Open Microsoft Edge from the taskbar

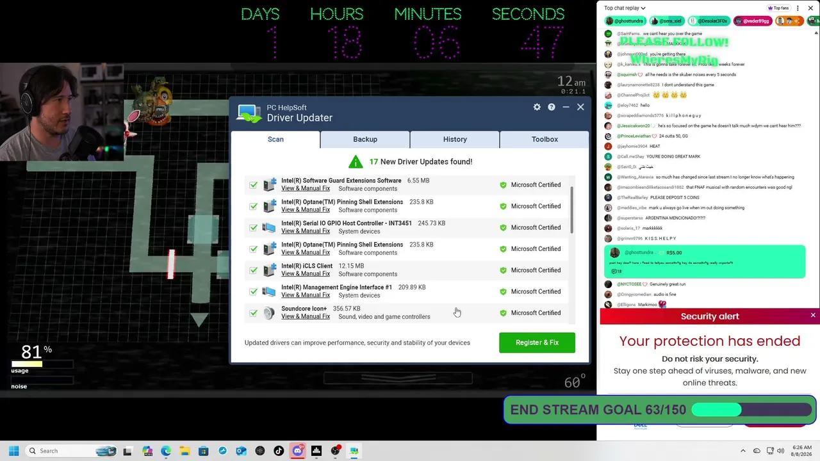(166, 451)
